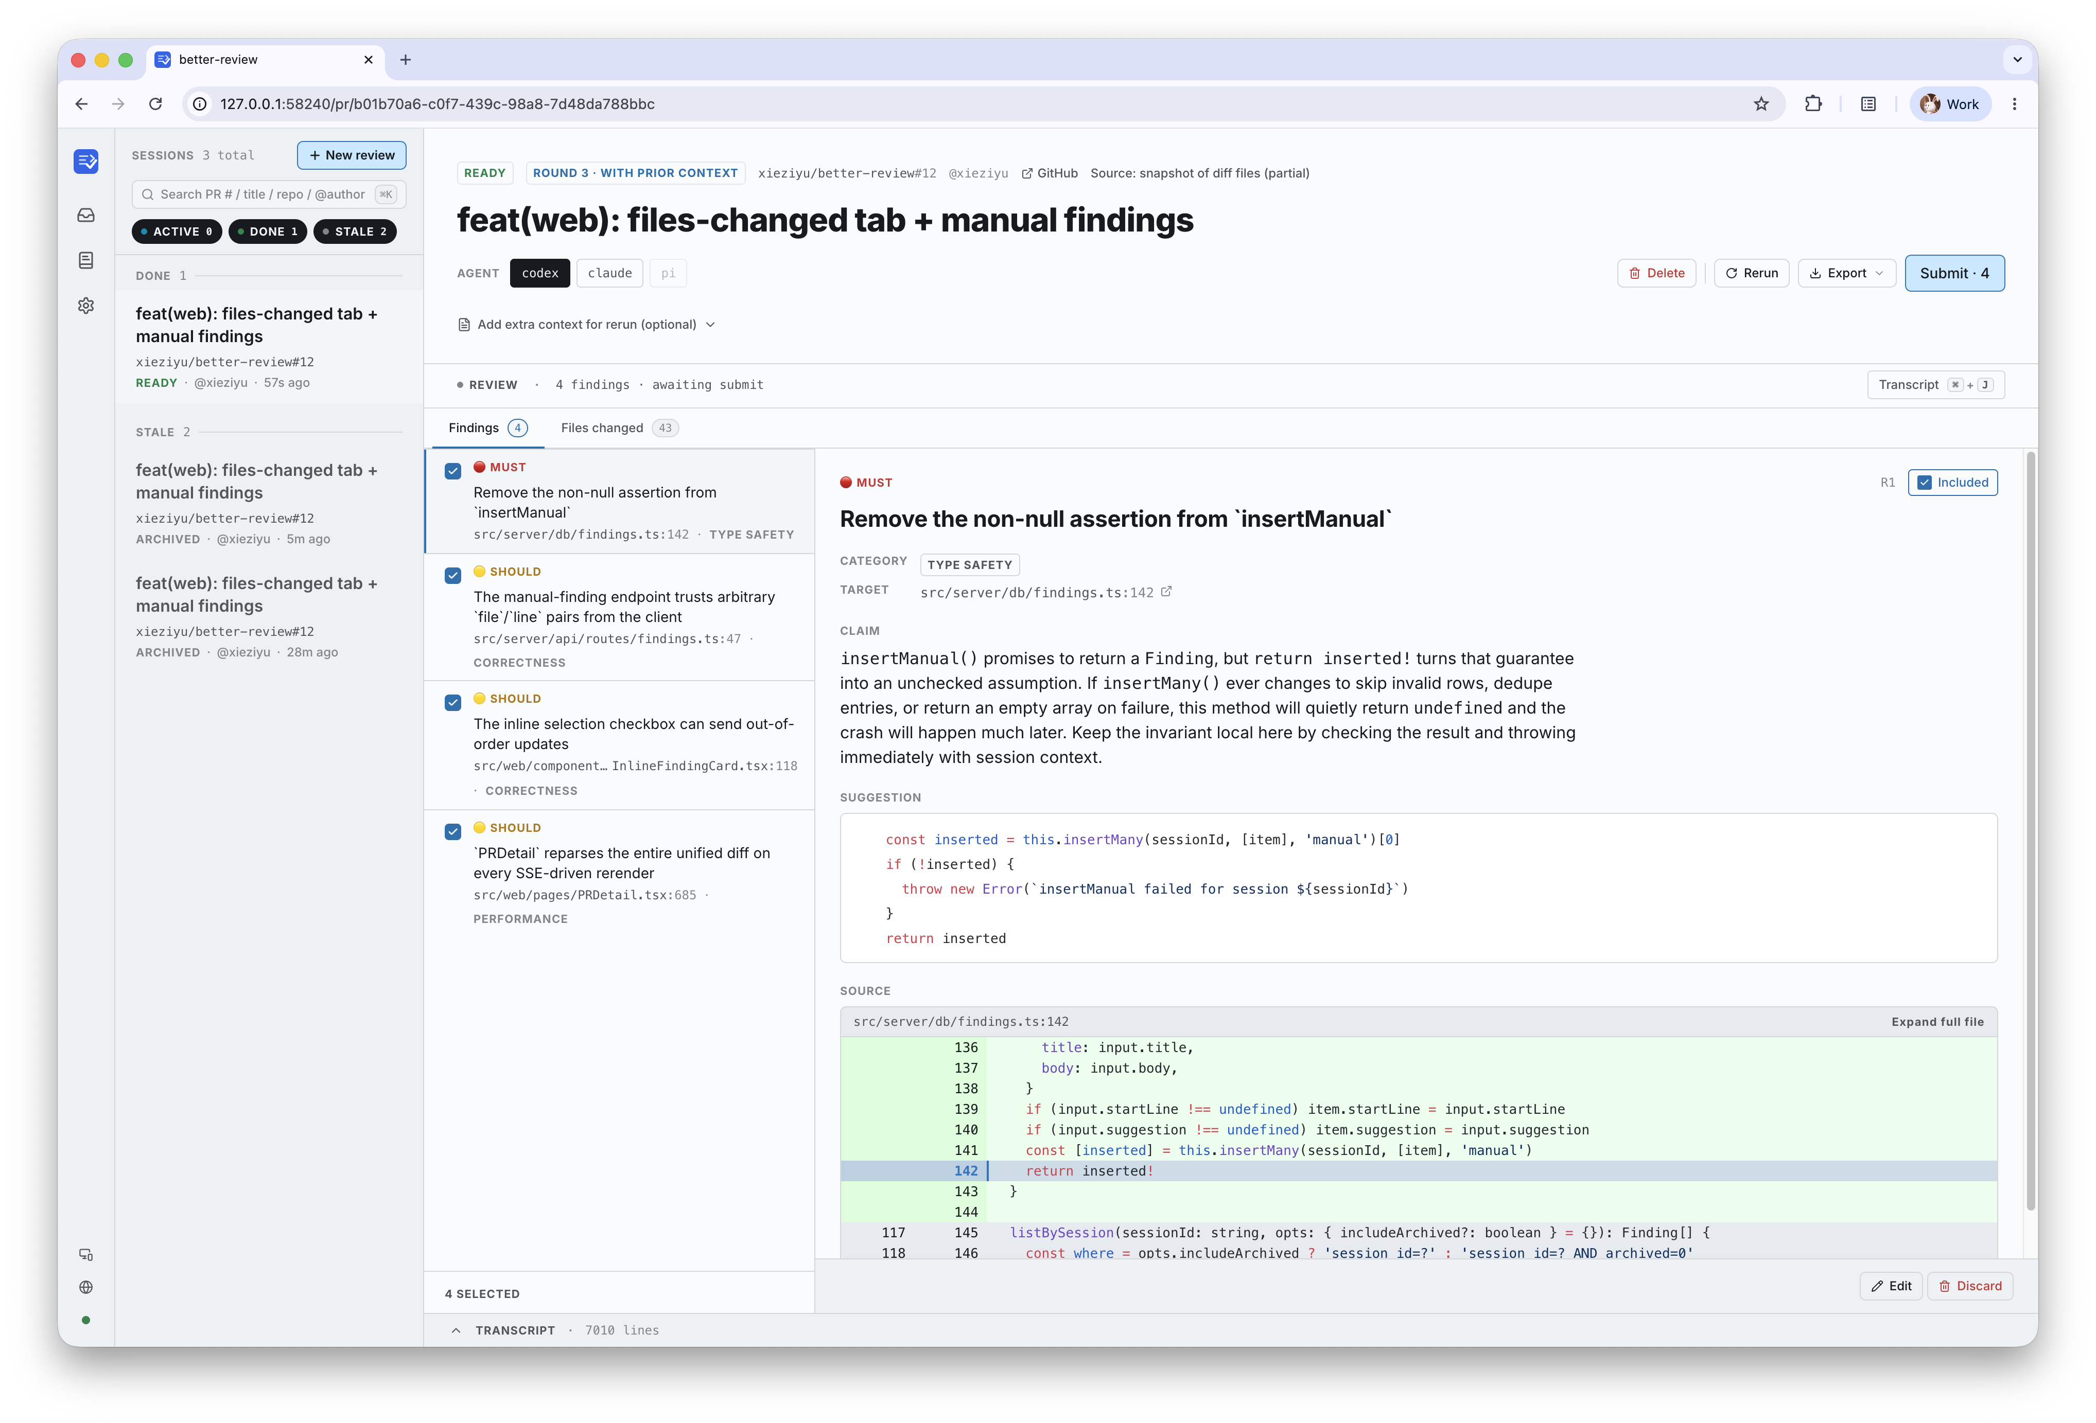Screen dimensions: 2096x1423
Task: Select the codex agent
Action: [x=539, y=273]
